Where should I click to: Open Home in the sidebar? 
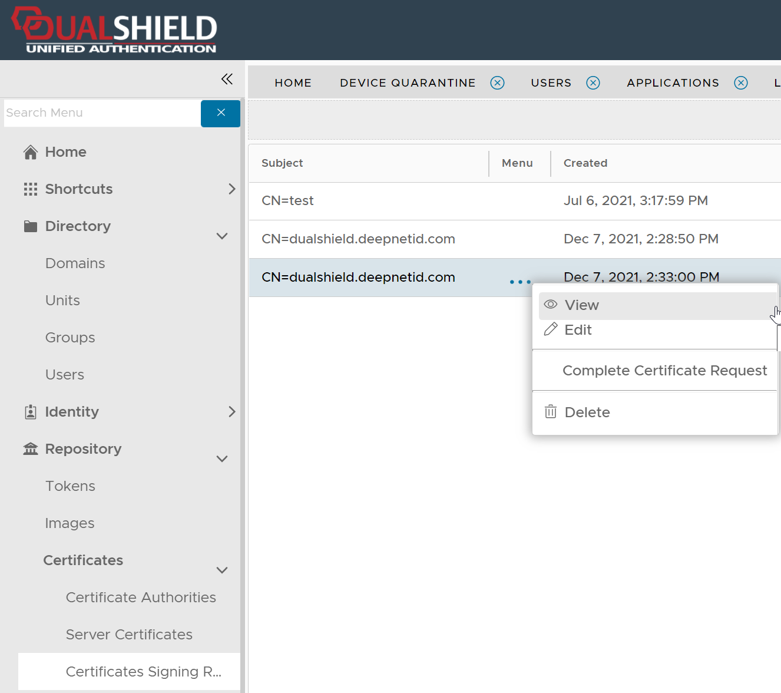(x=66, y=152)
